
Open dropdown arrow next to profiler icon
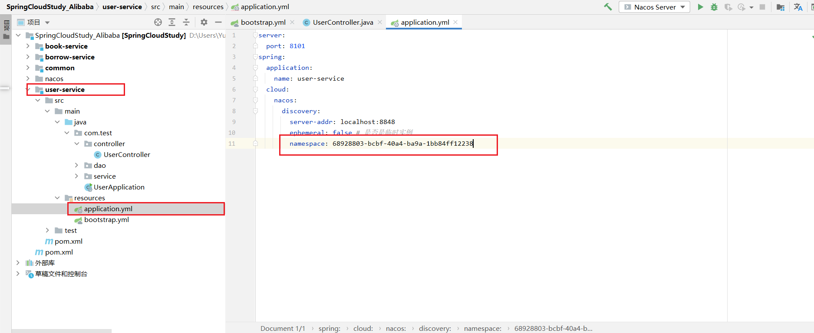(751, 7)
